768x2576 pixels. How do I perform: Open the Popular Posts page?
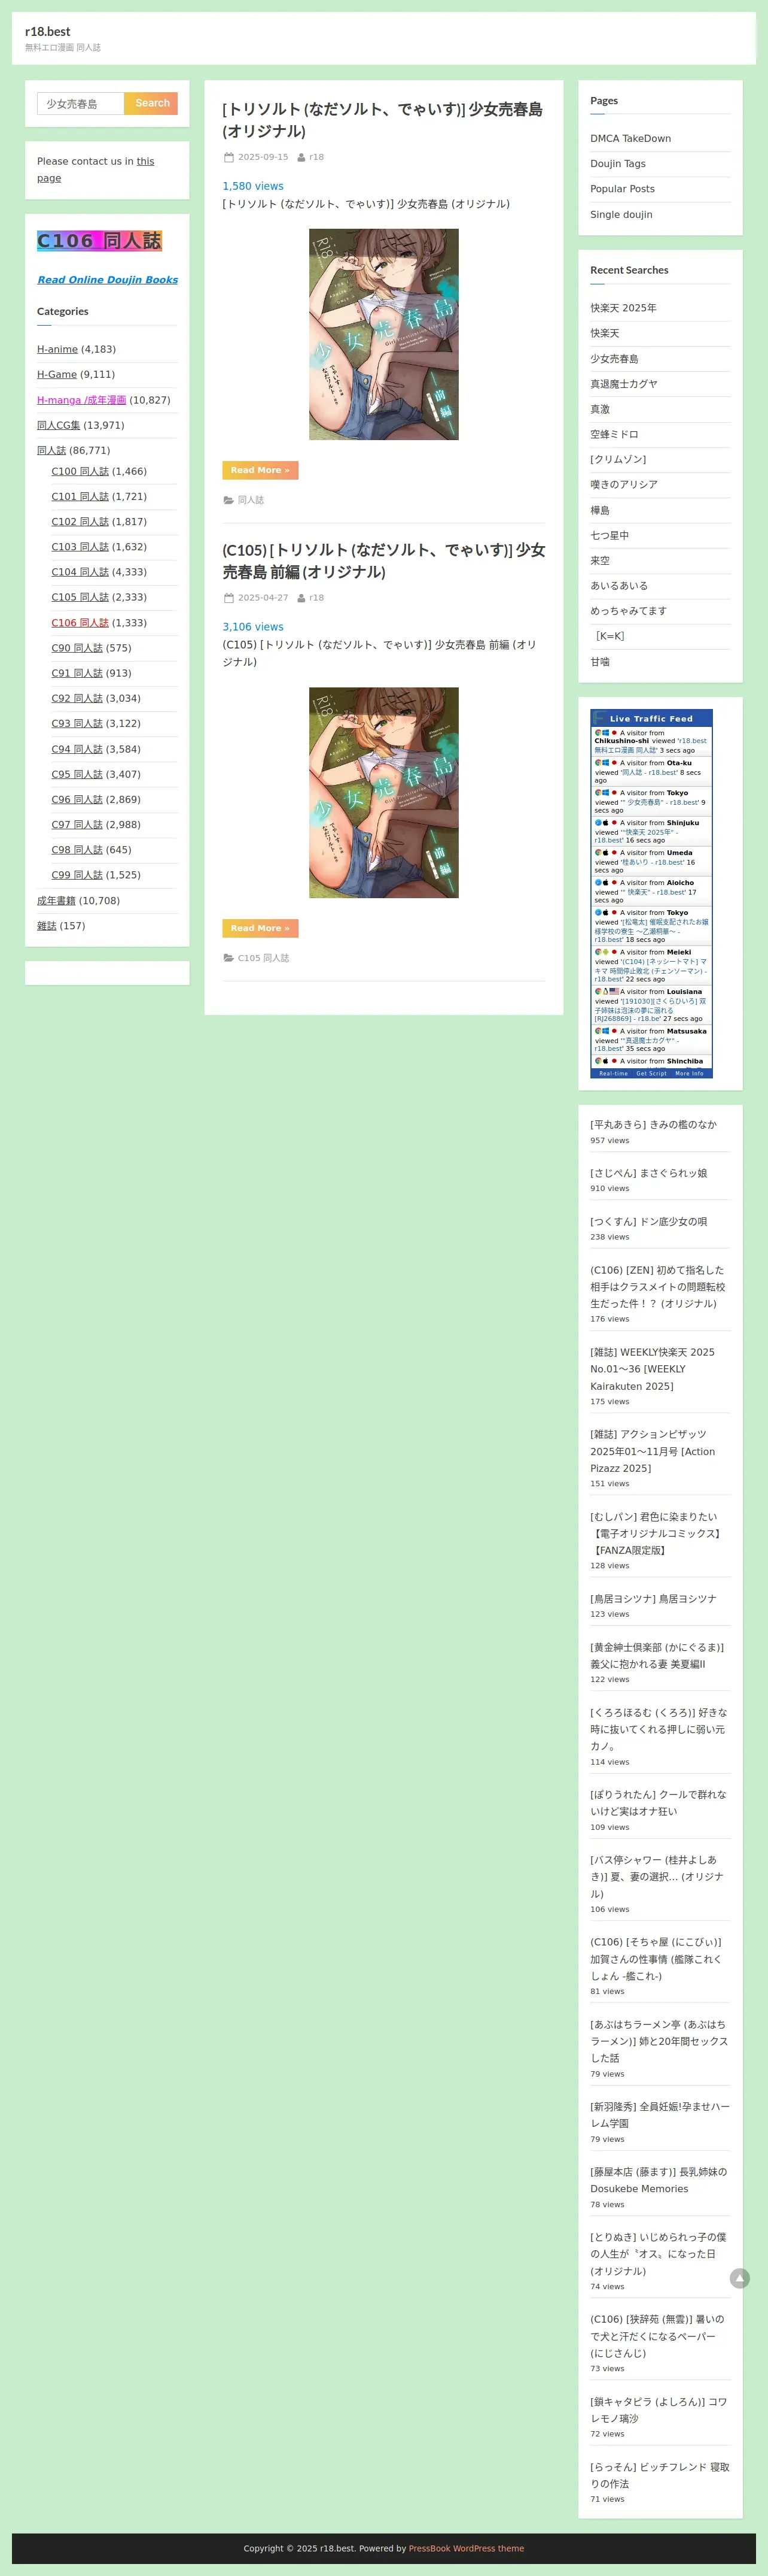(622, 189)
